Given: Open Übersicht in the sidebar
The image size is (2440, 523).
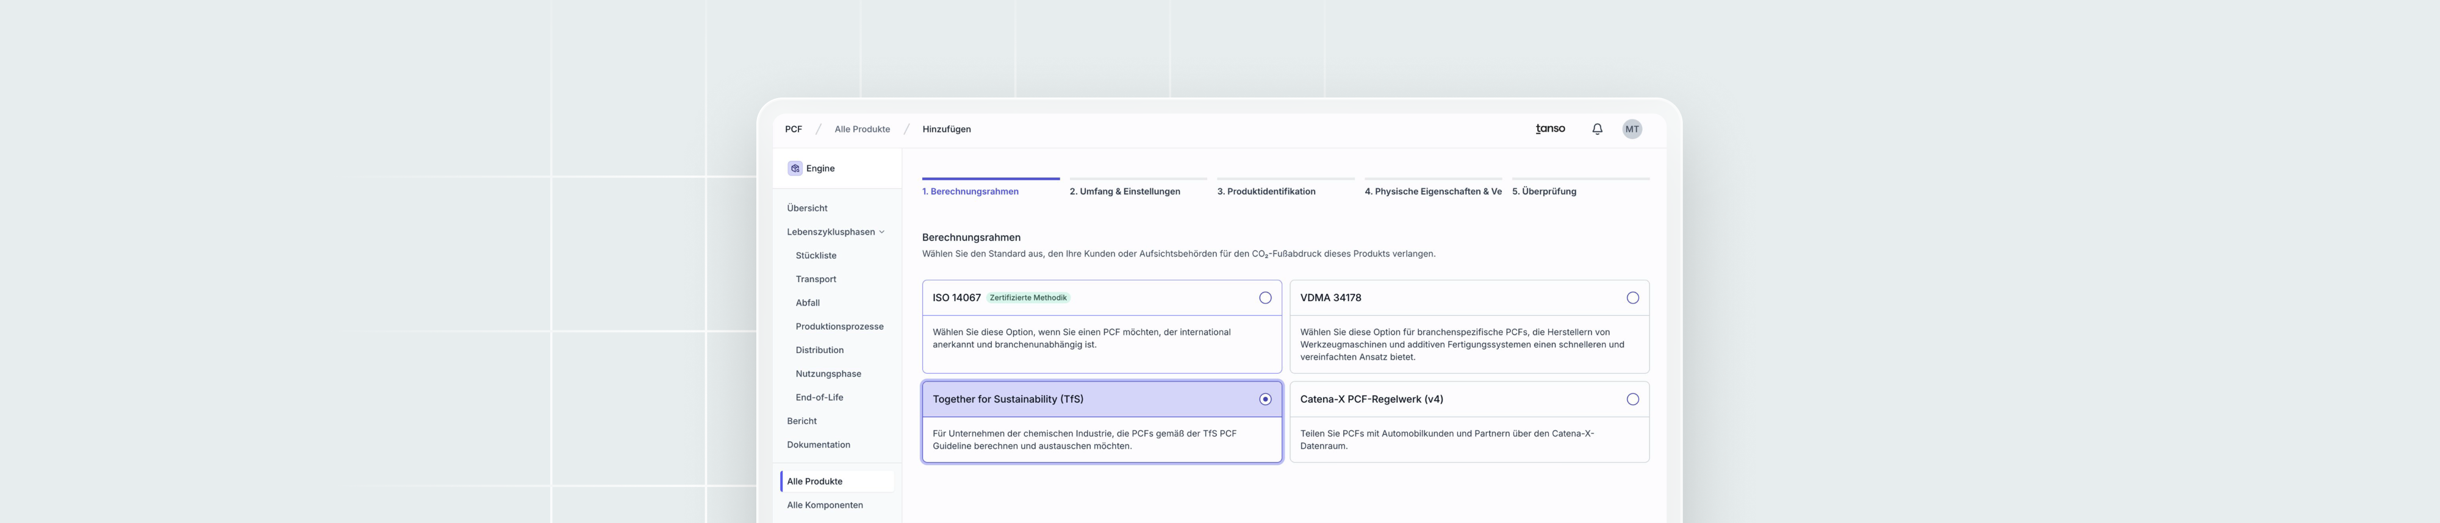Looking at the screenshot, I should coord(807,208).
